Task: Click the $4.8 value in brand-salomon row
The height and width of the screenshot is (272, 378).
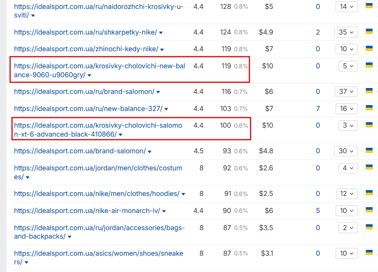Action: pyautogui.click(x=266, y=151)
